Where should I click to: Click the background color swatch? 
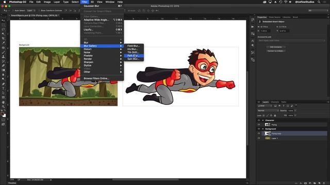pyautogui.click(x=4, y=116)
